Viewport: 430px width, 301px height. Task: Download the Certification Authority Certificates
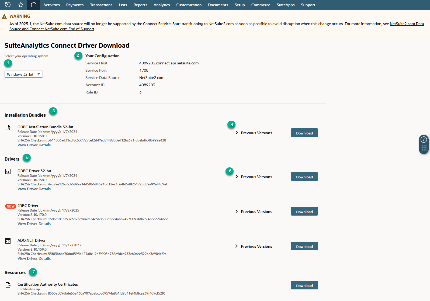coord(304,285)
